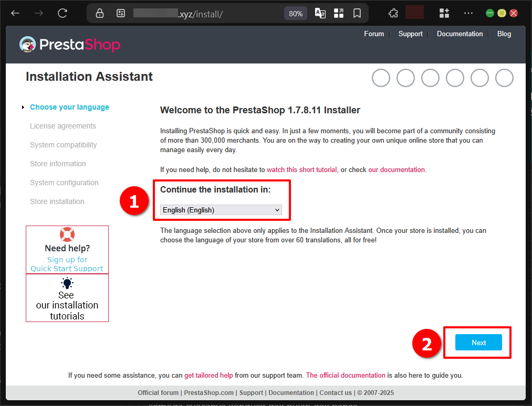The width and height of the screenshot is (532, 406).
Task: Reload the installer page
Action: click(x=62, y=14)
